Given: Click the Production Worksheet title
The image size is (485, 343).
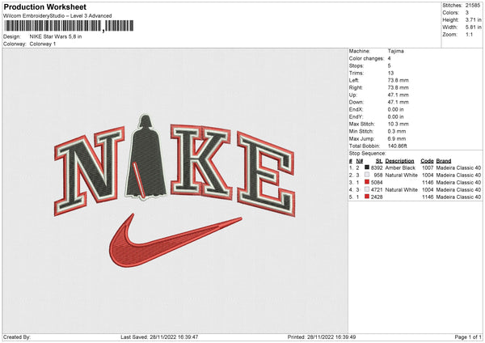Looking at the screenshot, I should coord(40,5).
